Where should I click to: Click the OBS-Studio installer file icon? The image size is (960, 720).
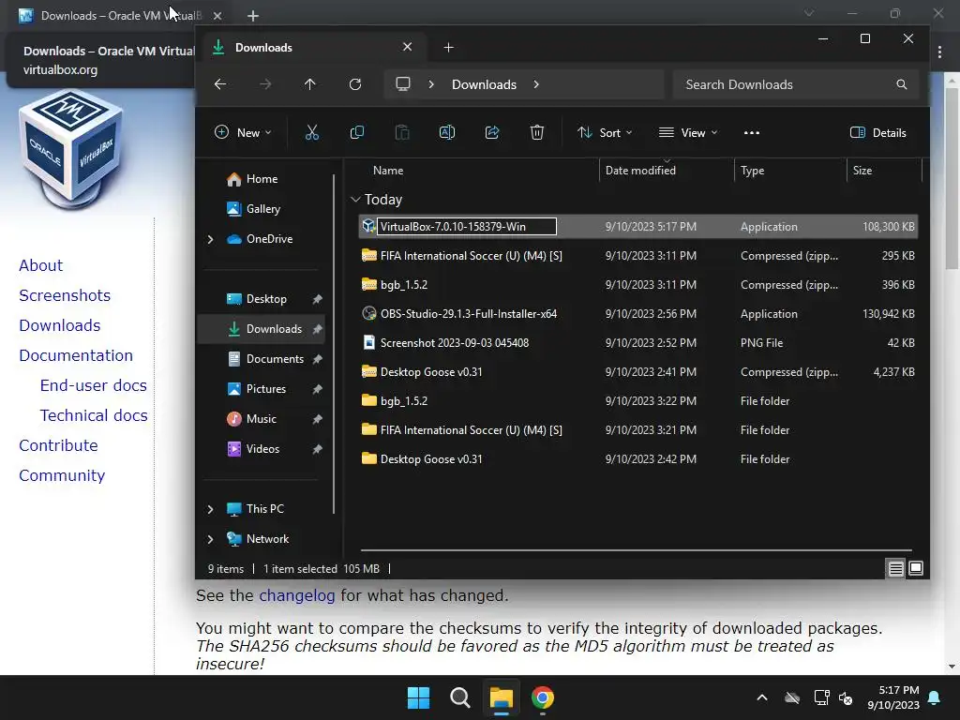pos(368,313)
